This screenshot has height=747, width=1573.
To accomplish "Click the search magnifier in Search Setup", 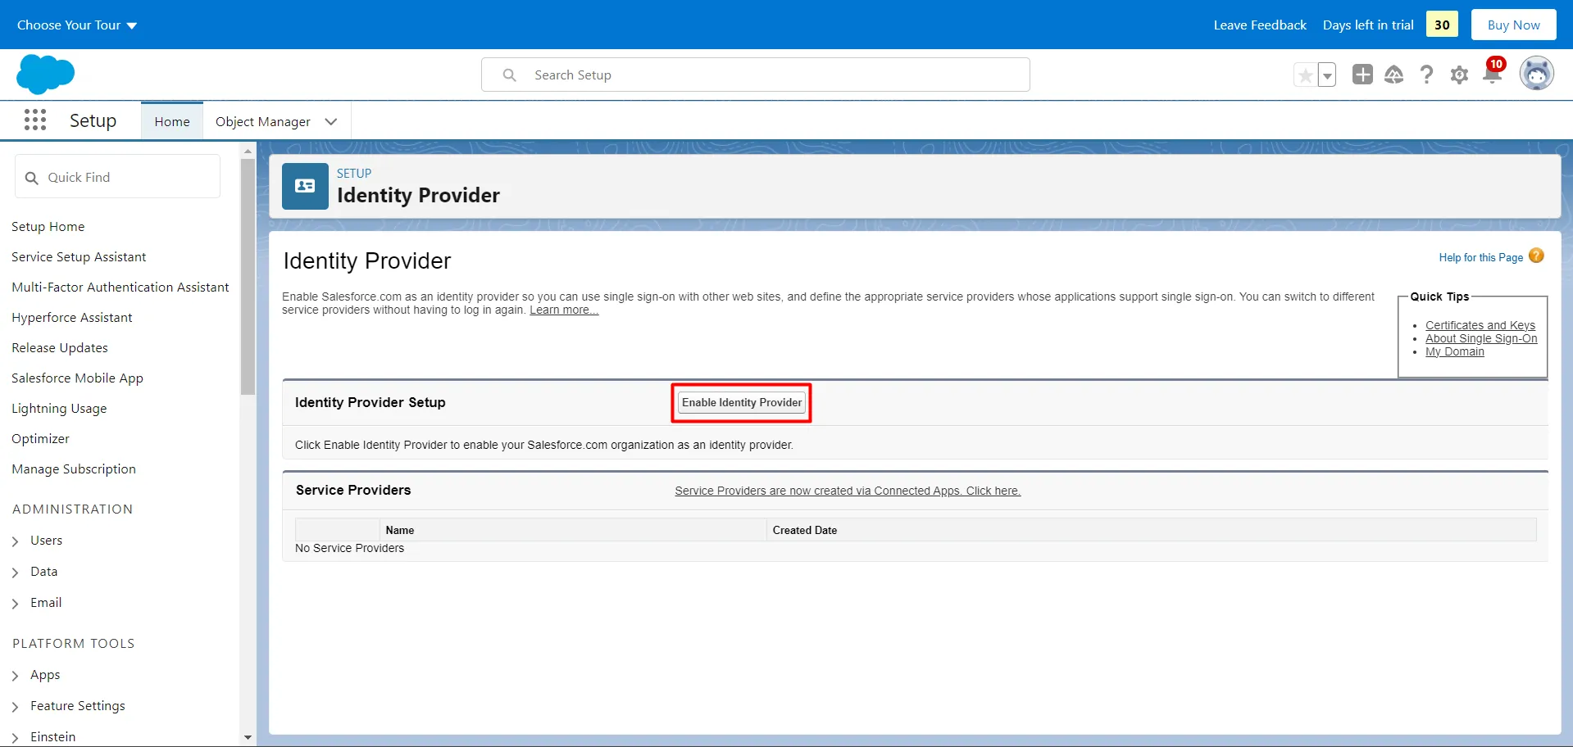I will (x=510, y=75).
